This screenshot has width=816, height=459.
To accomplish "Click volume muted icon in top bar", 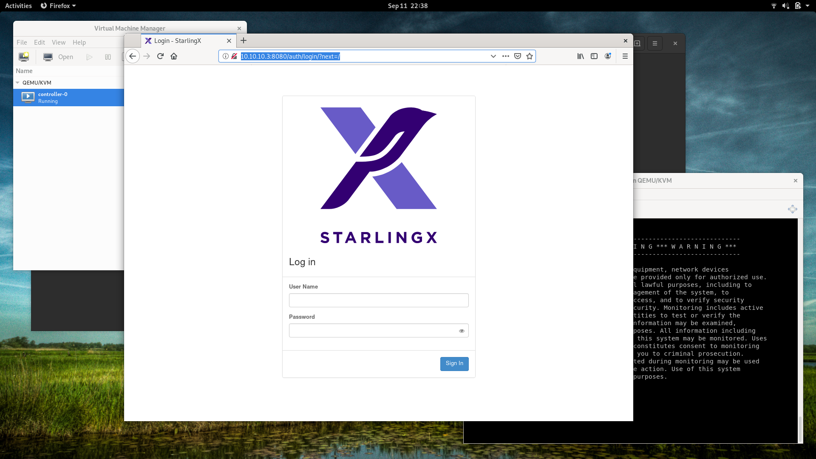I will coord(786,6).
